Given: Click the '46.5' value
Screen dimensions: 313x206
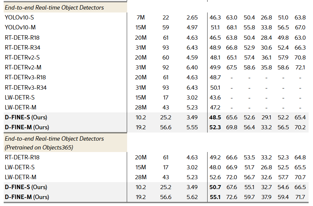Looking at the screenshot, I should 215,38.
